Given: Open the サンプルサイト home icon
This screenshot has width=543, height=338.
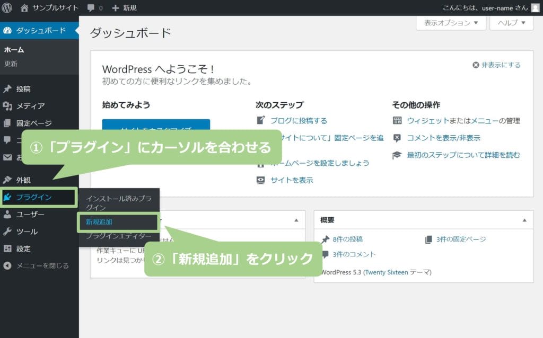Looking at the screenshot, I should point(24,7).
